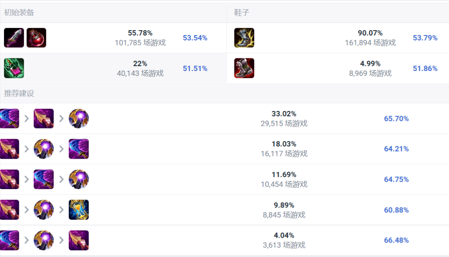
Task: Click the 推荐建设 section header
Action: pos(19,93)
